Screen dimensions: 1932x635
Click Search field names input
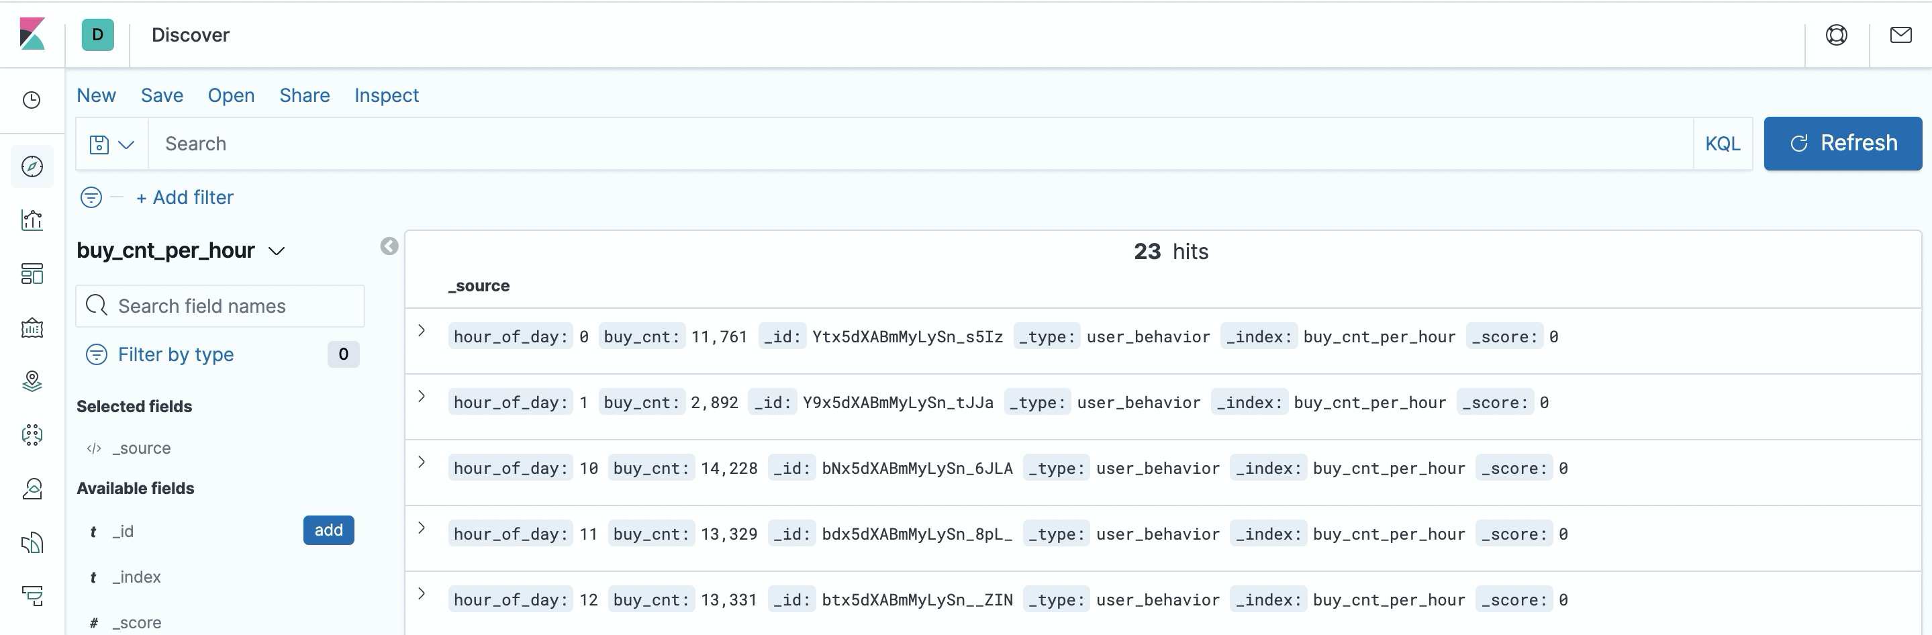click(220, 306)
